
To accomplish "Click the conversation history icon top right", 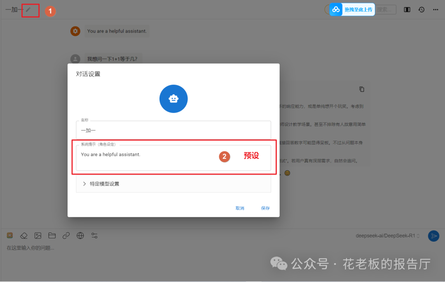I will [x=421, y=9].
